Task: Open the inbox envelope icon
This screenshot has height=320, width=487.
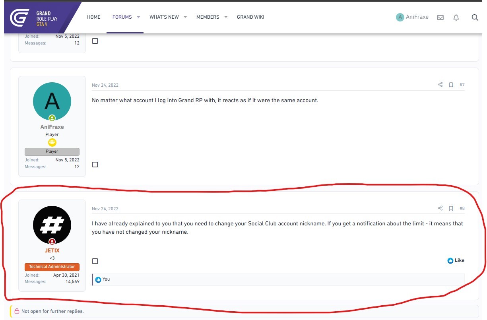Action: tap(440, 17)
